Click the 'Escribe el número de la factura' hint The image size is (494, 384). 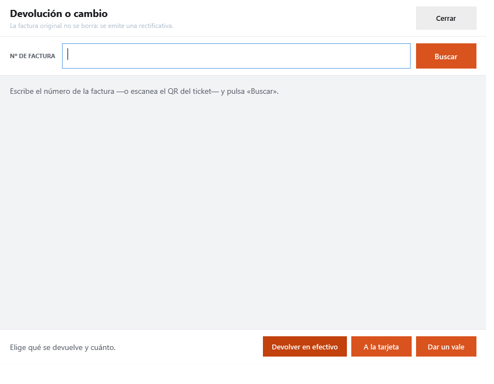point(144,91)
